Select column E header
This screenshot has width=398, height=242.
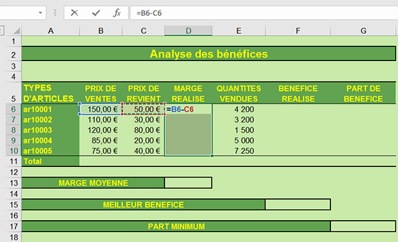[x=239, y=30]
